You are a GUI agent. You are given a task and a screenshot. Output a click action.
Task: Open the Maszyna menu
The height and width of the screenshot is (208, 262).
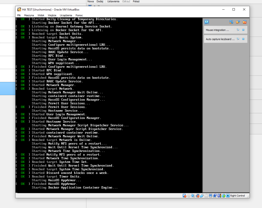29,15
